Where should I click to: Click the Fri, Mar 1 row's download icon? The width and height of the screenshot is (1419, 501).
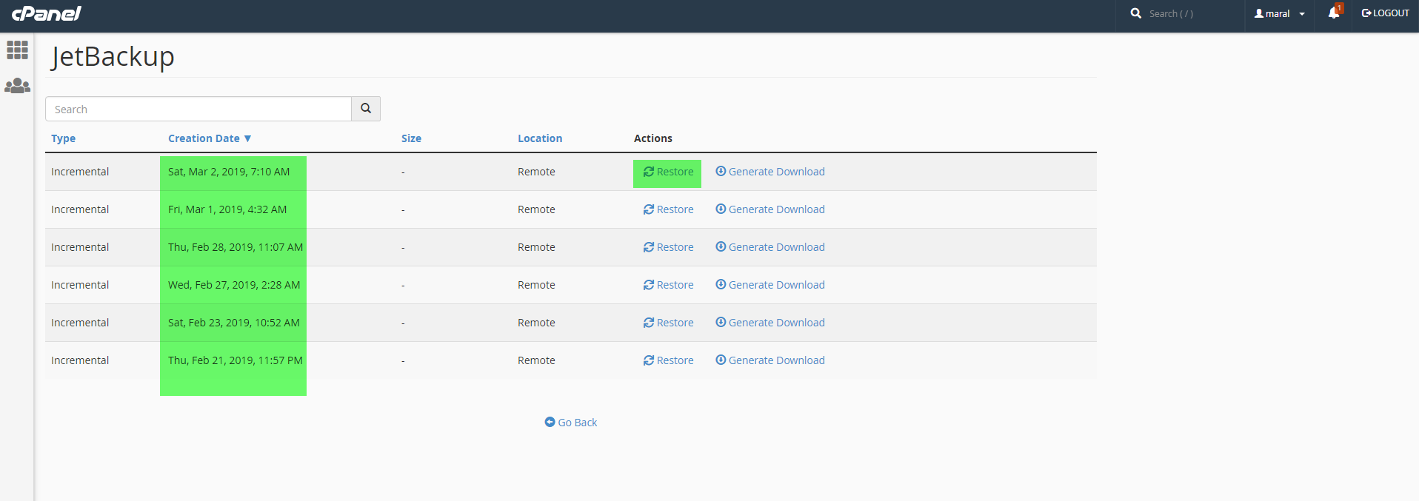pyautogui.click(x=721, y=209)
